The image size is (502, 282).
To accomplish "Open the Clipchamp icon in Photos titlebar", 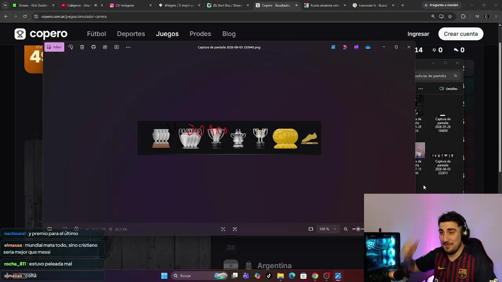I will [356, 47].
